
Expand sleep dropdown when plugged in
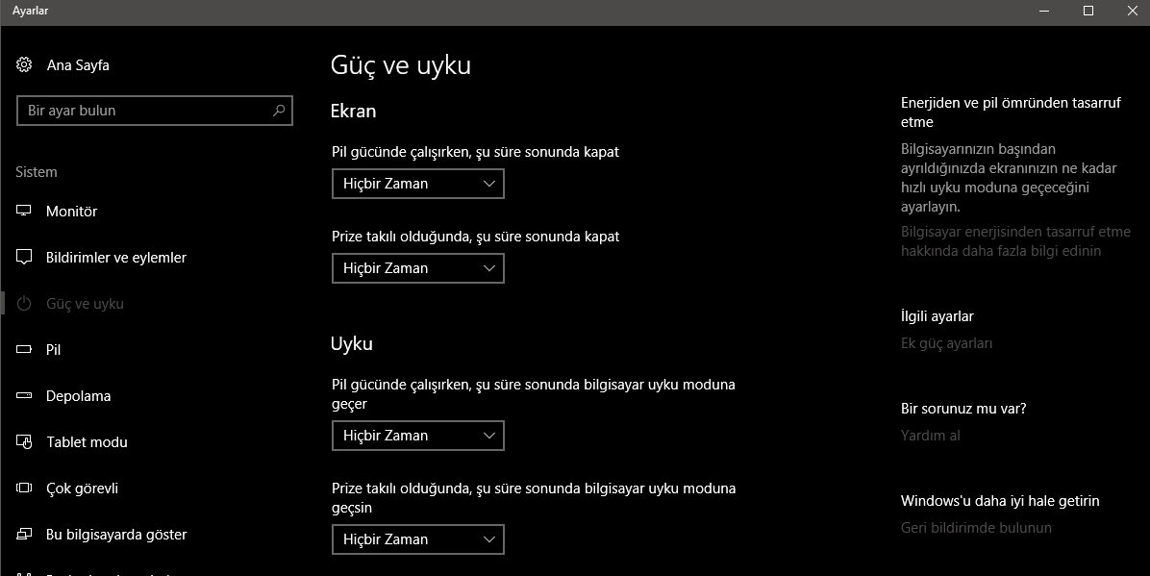[x=418, y=539]
